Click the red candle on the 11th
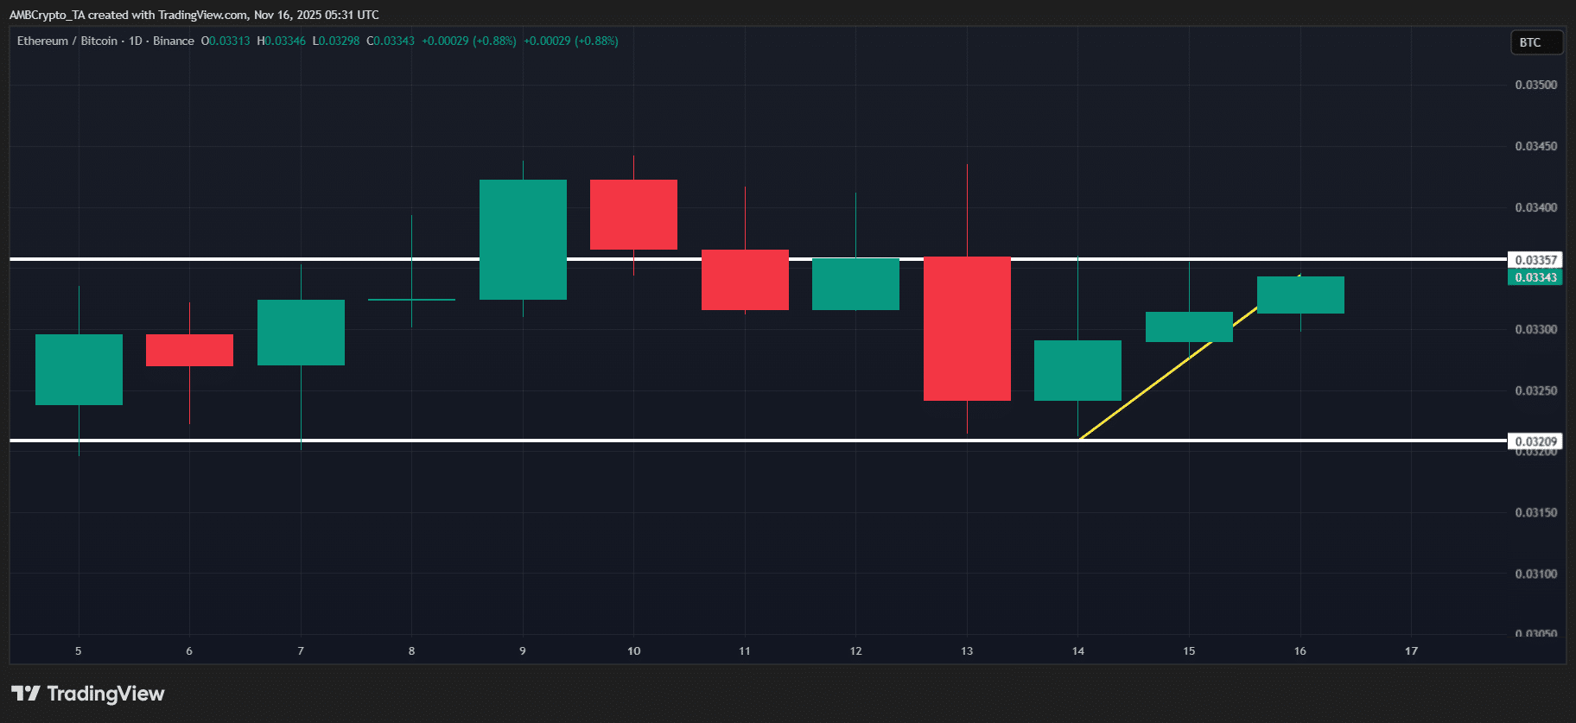Viewport: 1576px width, 723px height. pos(745,280)
